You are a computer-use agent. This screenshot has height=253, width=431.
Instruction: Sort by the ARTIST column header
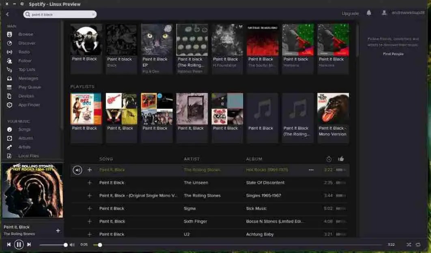(192, 159)
